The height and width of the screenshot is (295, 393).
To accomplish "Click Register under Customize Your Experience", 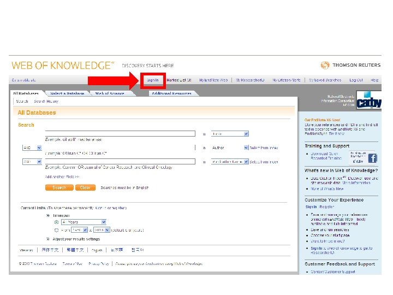I will (327, 207).
